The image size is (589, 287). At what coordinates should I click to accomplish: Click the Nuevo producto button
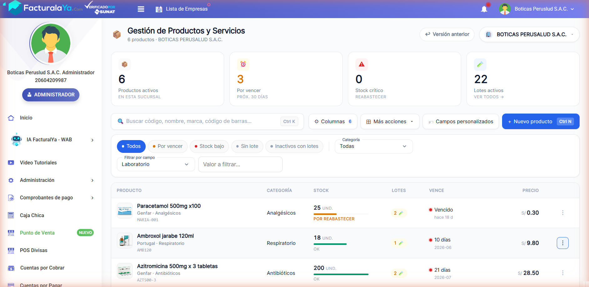541,121
